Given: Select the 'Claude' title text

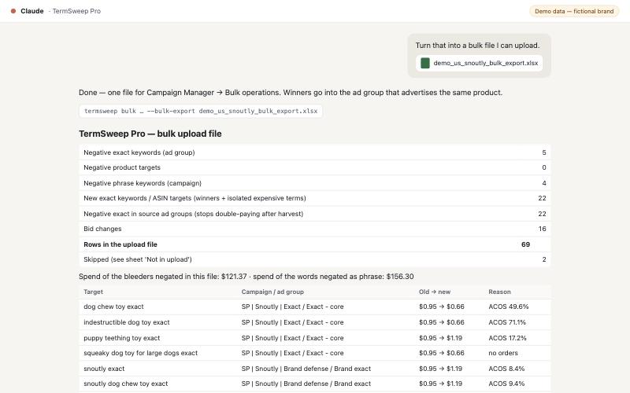Looking at the screenshot, I should (32, 11).
